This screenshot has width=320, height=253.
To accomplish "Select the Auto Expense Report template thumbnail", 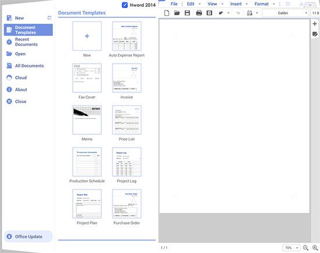I will (126, 36).
